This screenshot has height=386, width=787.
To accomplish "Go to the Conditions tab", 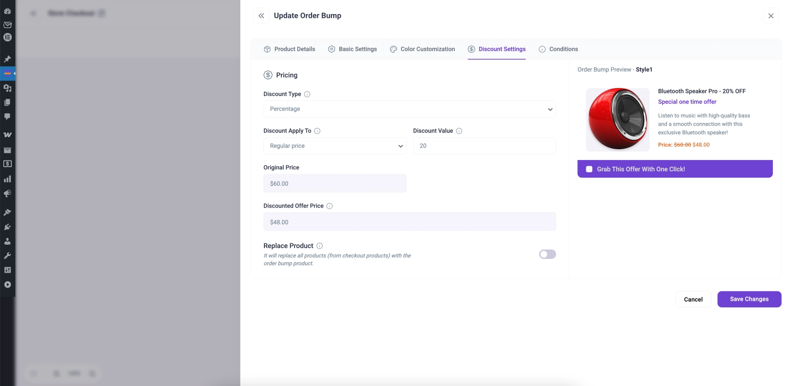I will (x=558, y=49).
